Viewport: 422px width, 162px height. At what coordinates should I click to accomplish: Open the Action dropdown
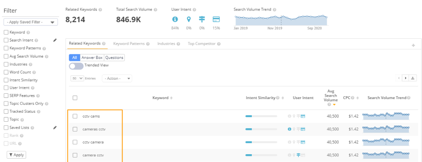[x=117, y=79]
